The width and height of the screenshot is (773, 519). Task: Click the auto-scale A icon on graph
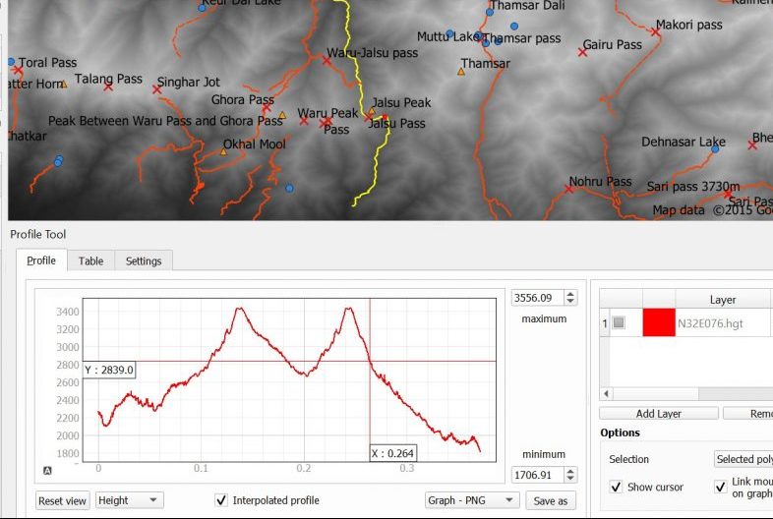[x=47, y=471]
